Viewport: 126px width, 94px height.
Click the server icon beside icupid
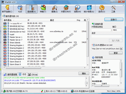click(x=8, y=34)
